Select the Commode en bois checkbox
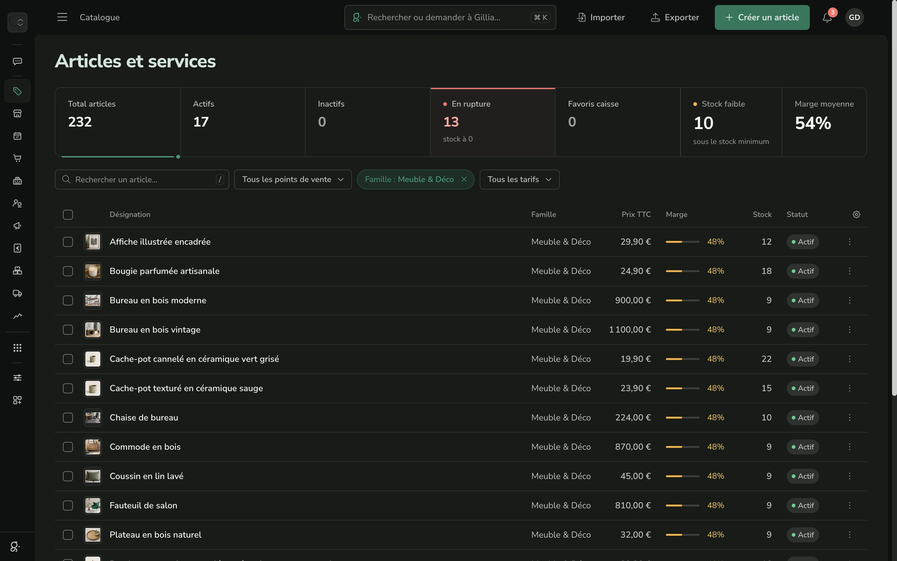The width and height of the screenshot is (897, 561). [68, 447]
